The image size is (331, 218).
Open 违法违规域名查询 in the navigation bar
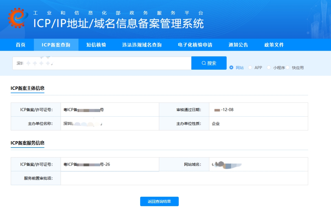click(142, 45)
